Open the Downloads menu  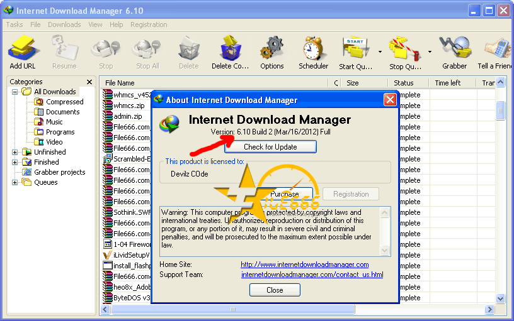64,25
